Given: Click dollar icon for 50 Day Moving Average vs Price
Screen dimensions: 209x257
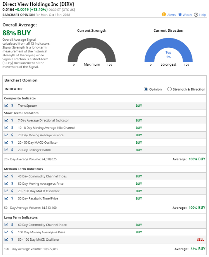Looking at the screenshot, I should [12, 183].
